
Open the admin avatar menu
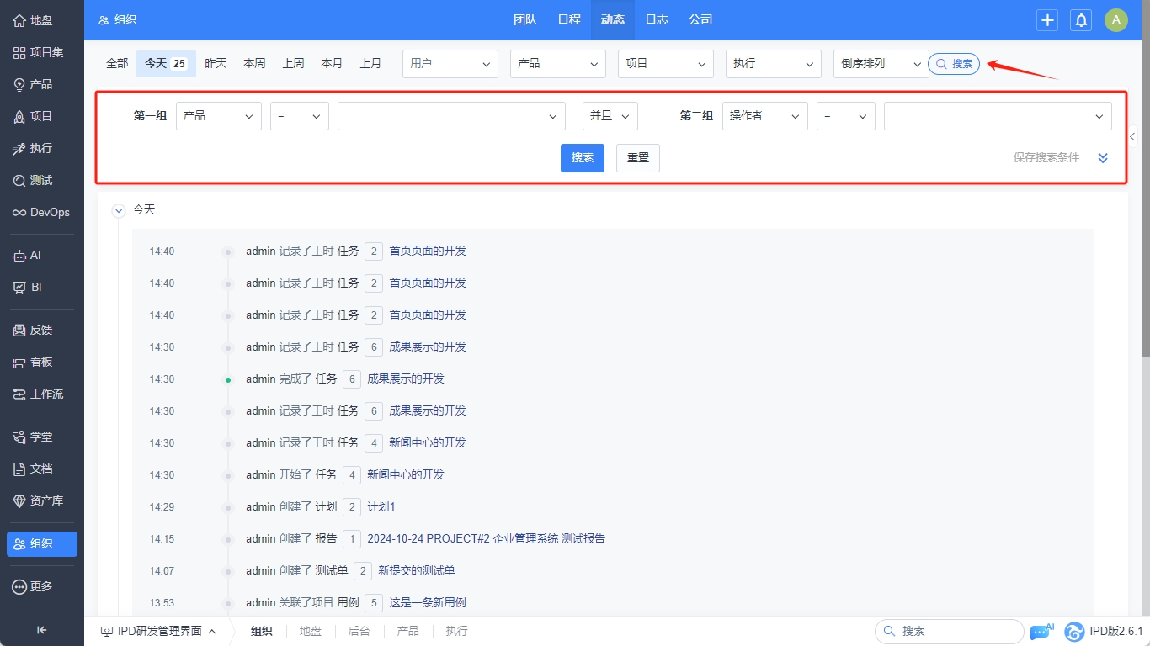coord(1115,20)
